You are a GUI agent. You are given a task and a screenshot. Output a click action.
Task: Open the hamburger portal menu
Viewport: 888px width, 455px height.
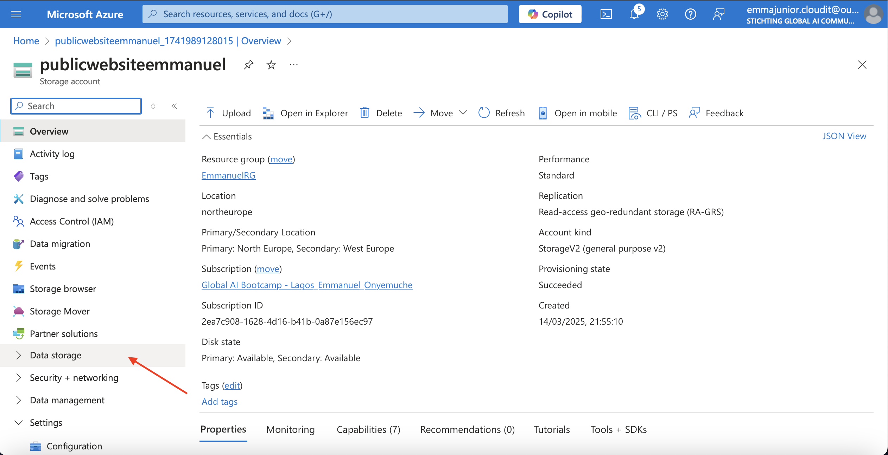(x=16, y=14)
